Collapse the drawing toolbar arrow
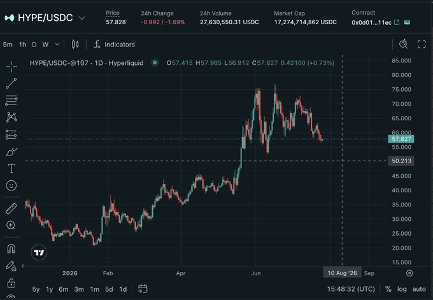 [x=23, y=266]
